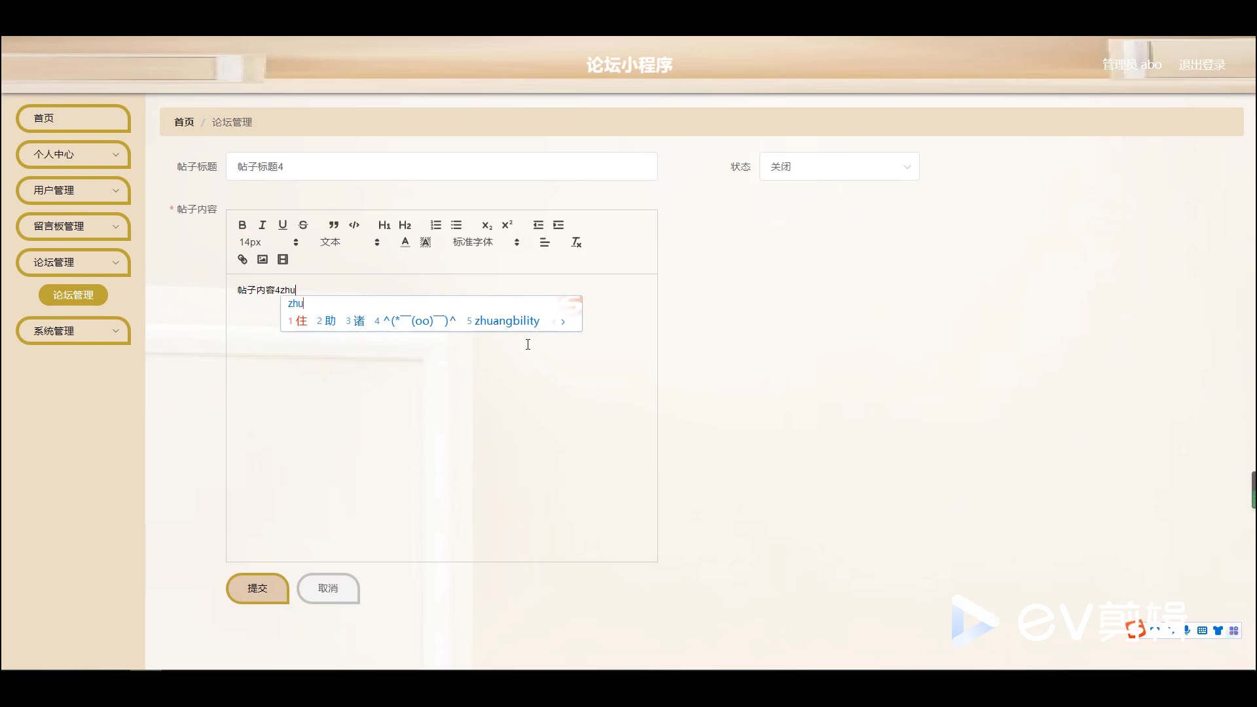Open the 标准字体 font dropdown
1257x707 pixels.
coord(486,242)
